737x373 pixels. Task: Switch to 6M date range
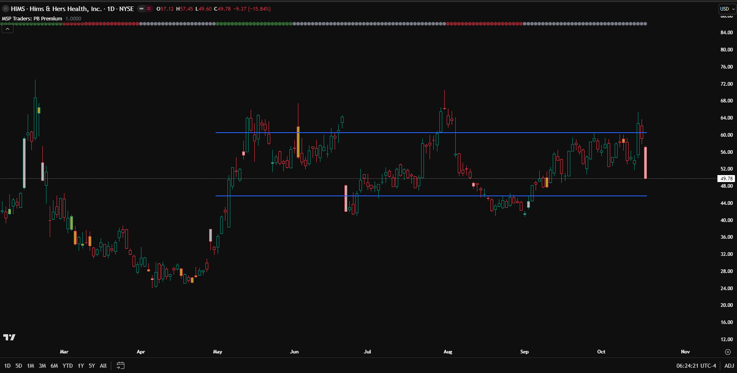[x=54, y=366]
